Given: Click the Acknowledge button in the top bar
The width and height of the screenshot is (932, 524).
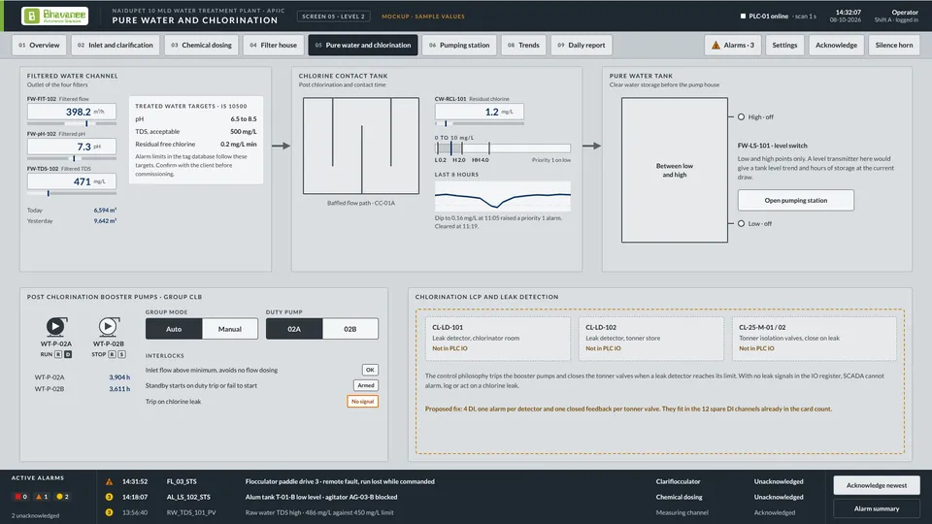Looking at the screenshot, I should coord(836,46).
